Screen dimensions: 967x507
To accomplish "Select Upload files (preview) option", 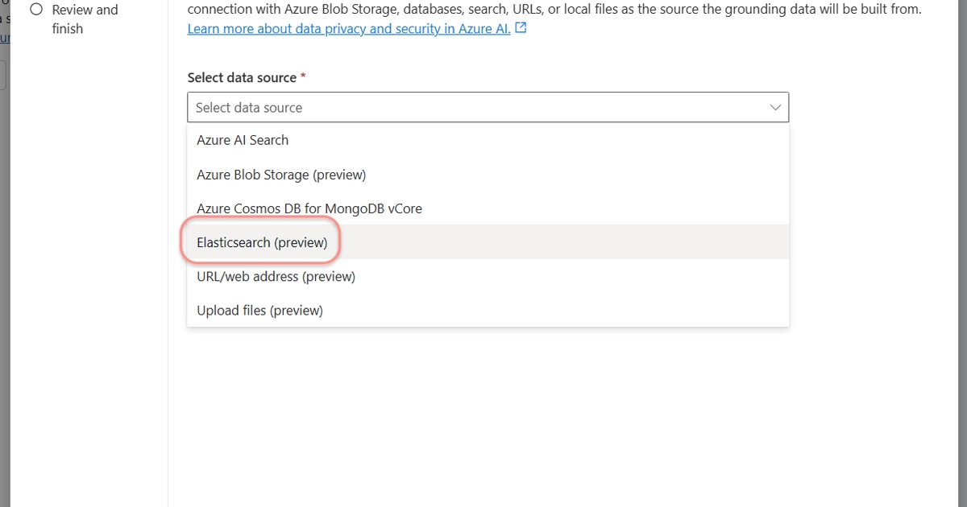I will pyautogui.click(x=259, y=309).
